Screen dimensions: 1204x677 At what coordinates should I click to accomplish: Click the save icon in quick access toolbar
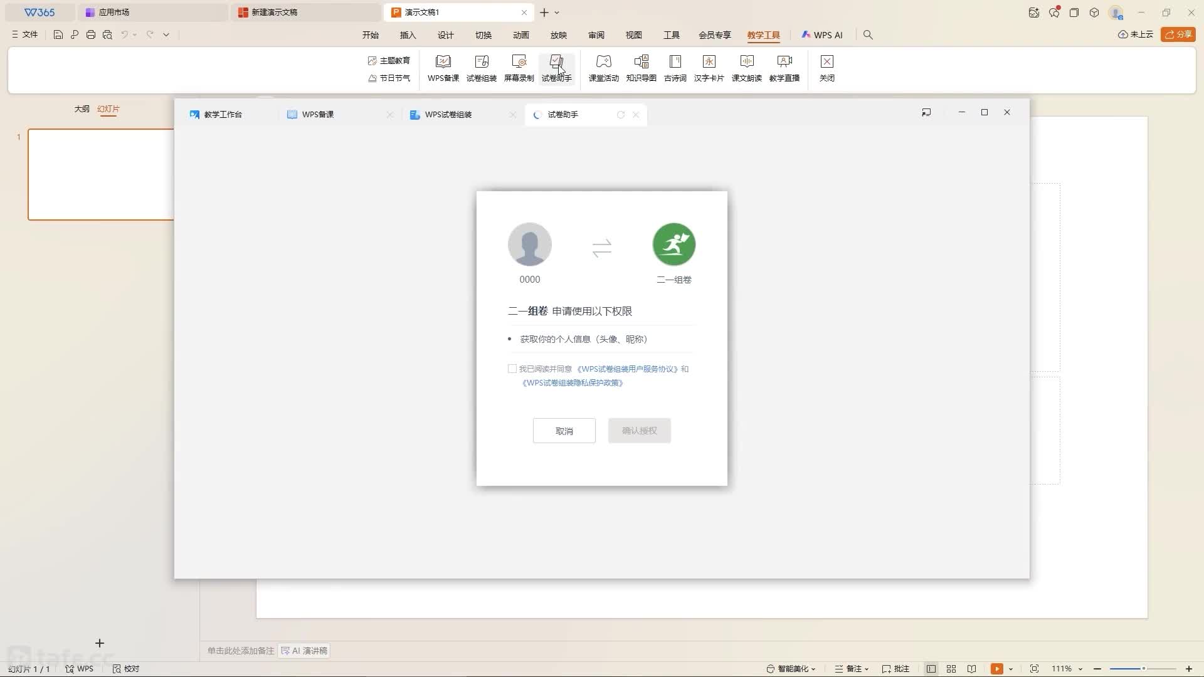click(58, 34)
